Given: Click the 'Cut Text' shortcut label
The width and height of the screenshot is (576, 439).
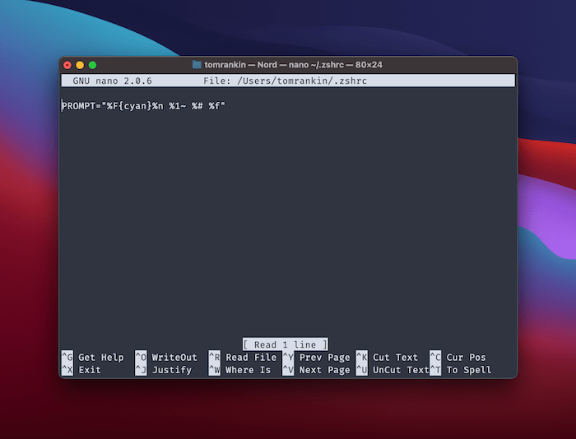Looking at the screenshot, I should pyautogui.click(x=395, y=357).
